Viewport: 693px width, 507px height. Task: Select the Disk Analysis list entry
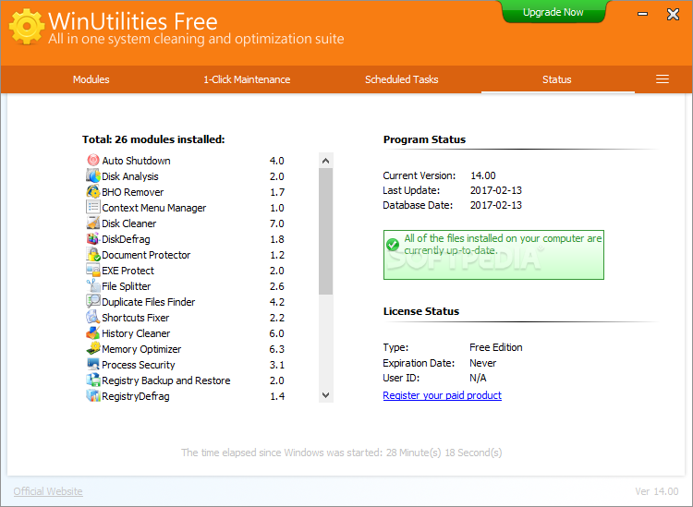point(130,176)
